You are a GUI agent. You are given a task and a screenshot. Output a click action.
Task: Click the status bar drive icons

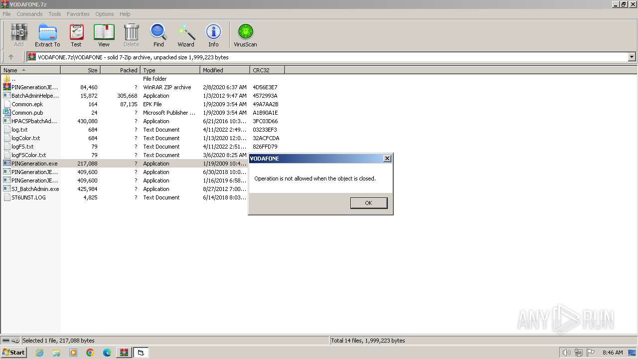10,341
